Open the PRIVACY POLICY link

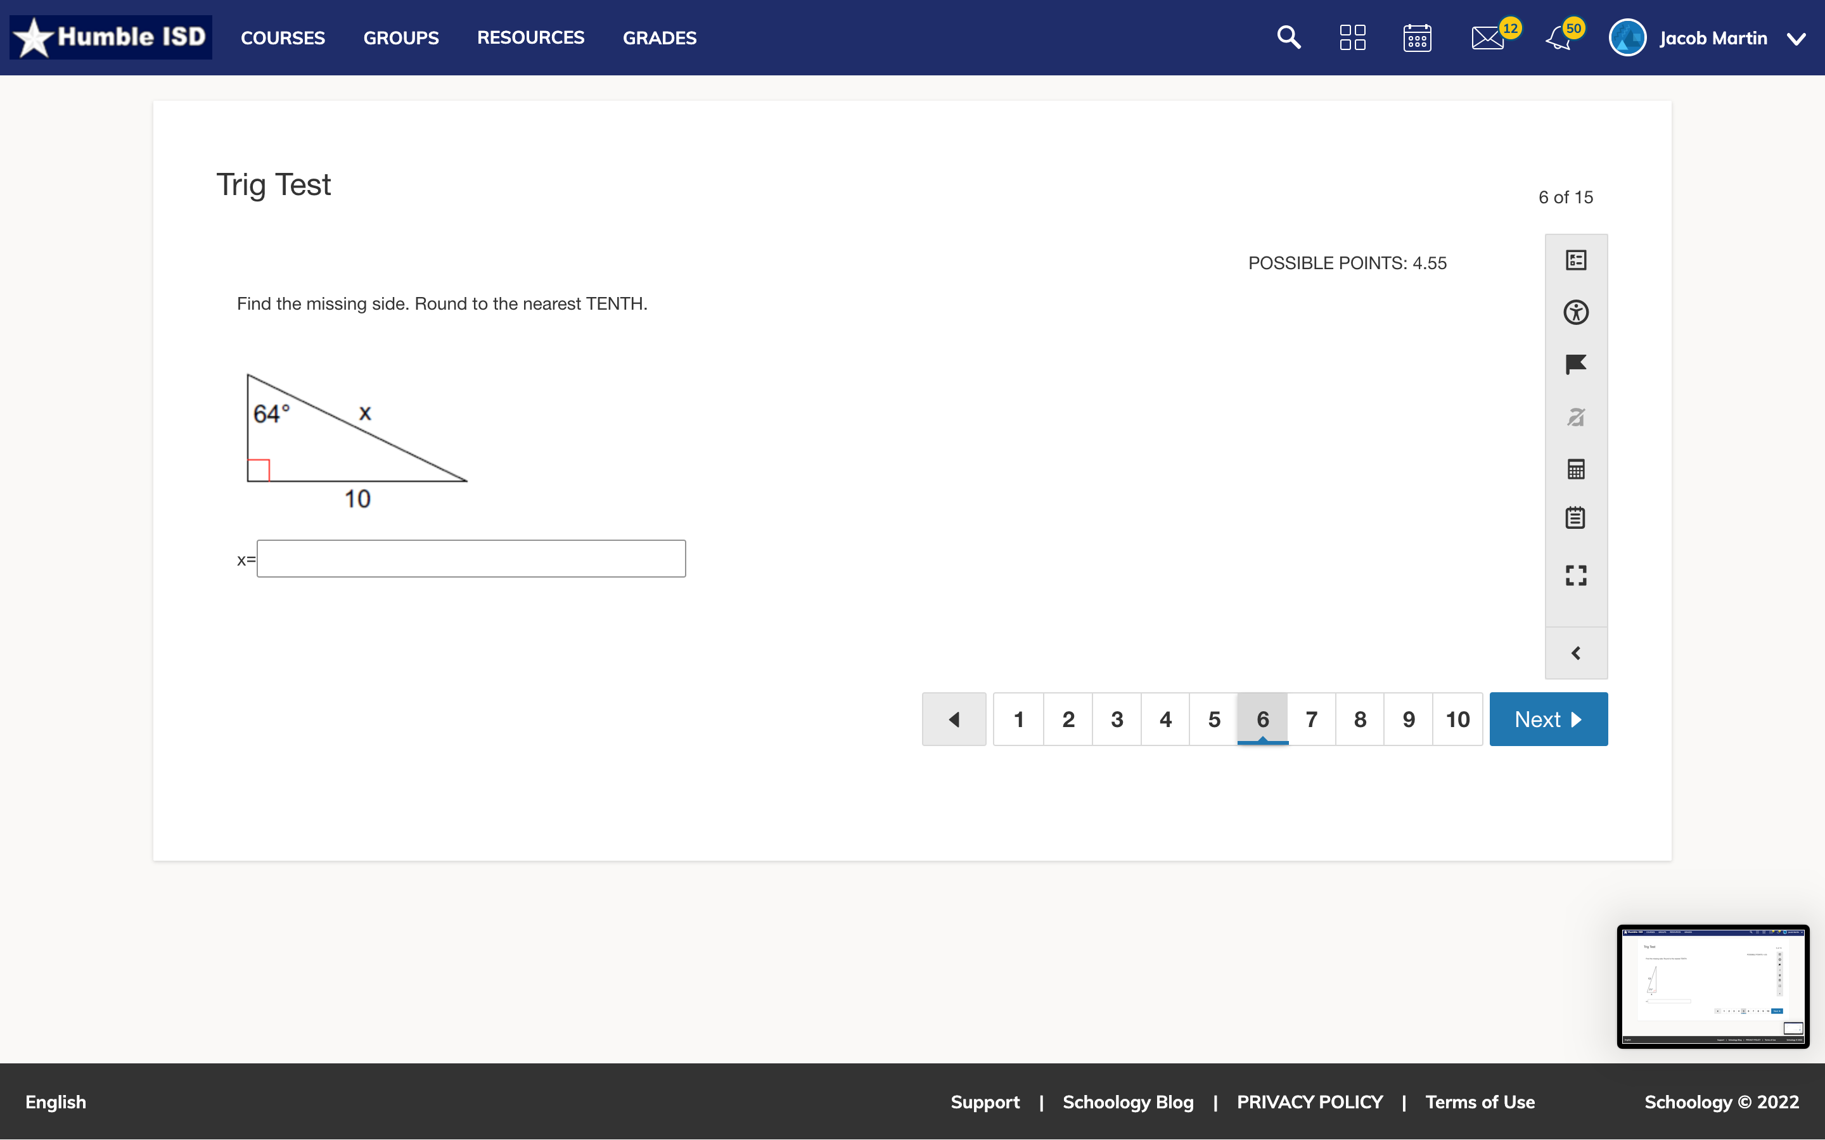1309,1101
